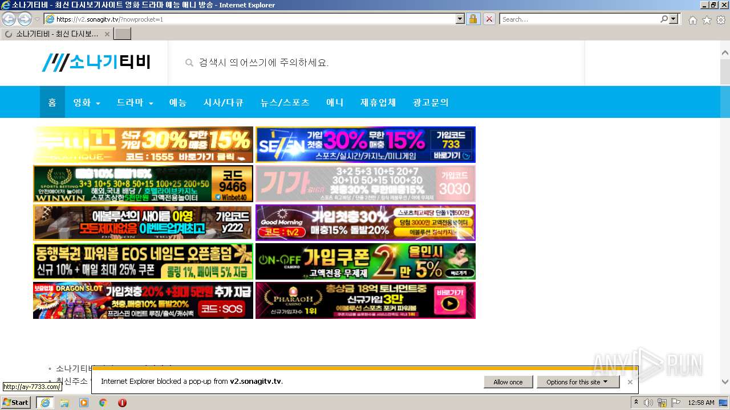Expand the 드라마 menu dropdown
The height and width of the screenshot is (410, 730).
(135, 102)
